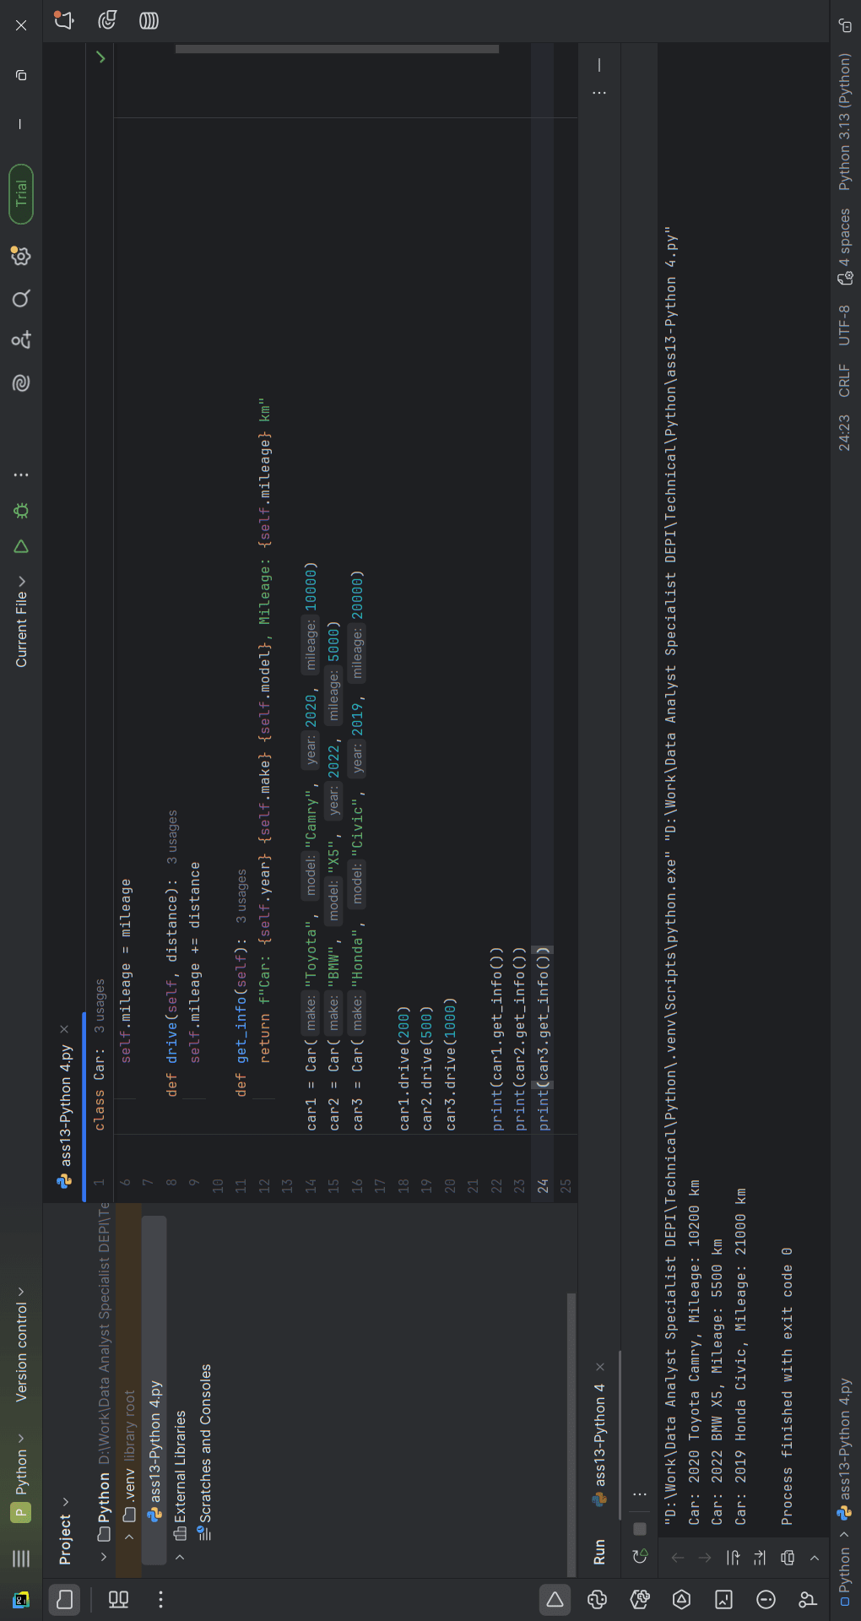Image resolution: width=861 pixels, height=1621 pixels.
Task: Toggle scroll to end in the Run console
Action: (x=760, y=1557)
